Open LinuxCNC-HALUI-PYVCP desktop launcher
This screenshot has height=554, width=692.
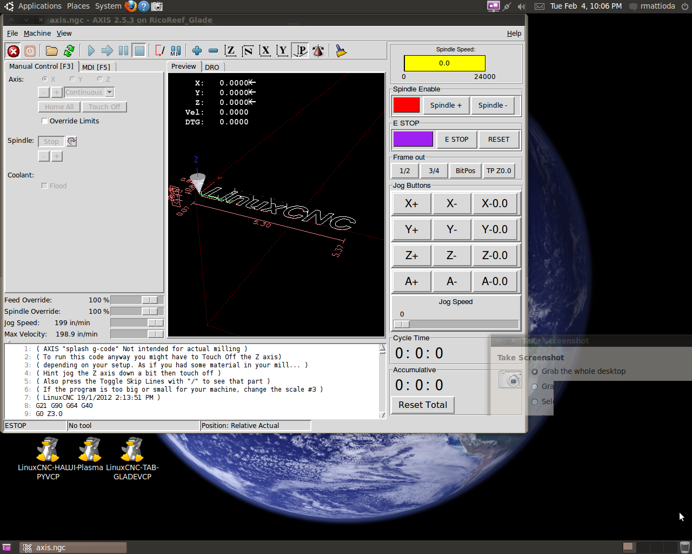point(48,458)
